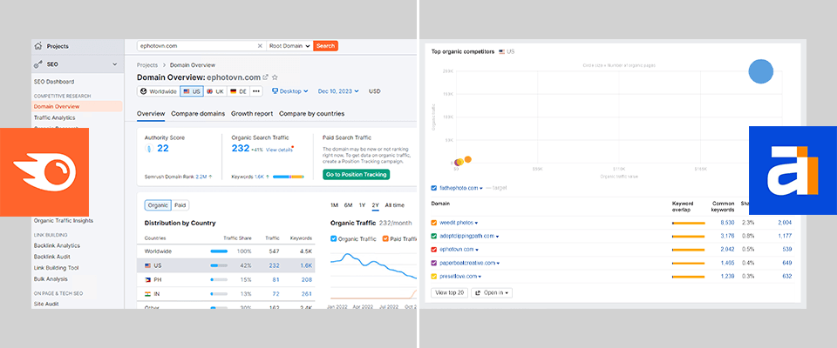Click the Worldwide traffic share bar
The image size is (837, 348).
point(219,251)
